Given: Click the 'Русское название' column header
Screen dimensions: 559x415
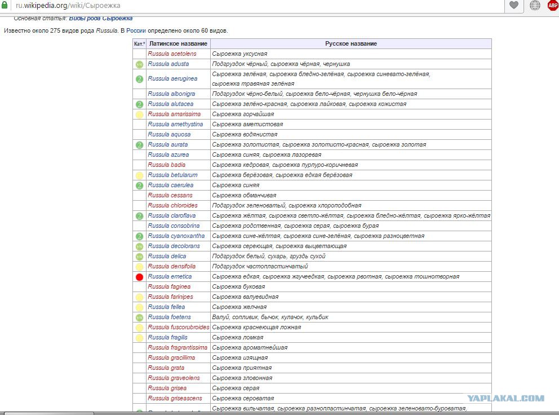Looking at the screenshot, I should (351, 43).
